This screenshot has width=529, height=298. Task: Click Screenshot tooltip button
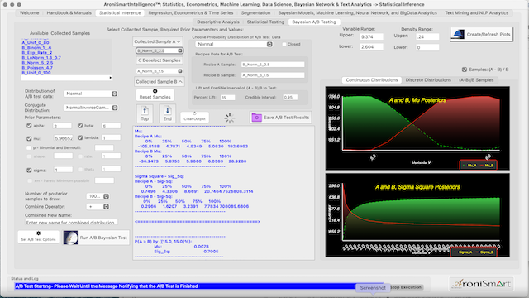click(373, 288)
